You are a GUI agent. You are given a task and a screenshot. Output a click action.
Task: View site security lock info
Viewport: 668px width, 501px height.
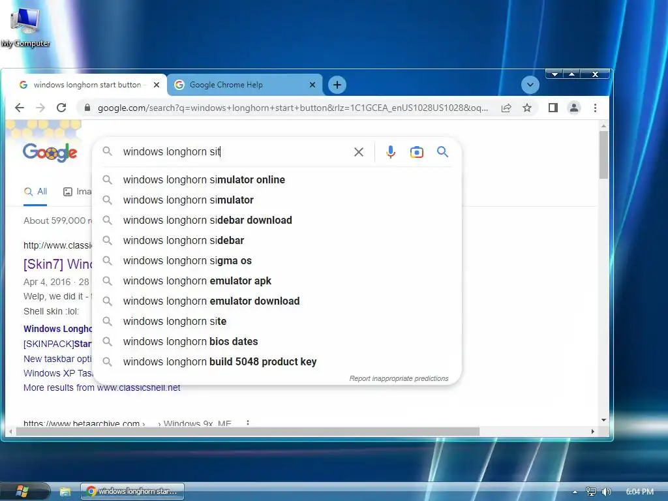click(x=87, y=108)
